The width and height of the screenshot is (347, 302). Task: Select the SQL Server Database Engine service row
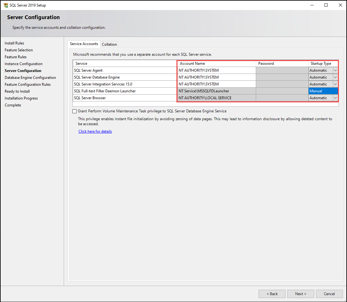tap(125, 77)
